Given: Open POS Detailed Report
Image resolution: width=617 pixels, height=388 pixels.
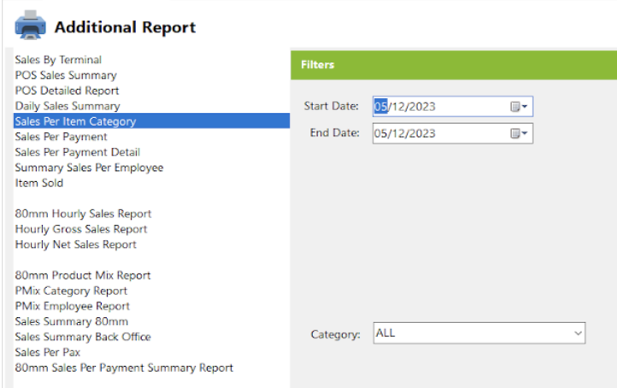Looking at the screenshot, I should pyautogui.click(x=67, y=91).
